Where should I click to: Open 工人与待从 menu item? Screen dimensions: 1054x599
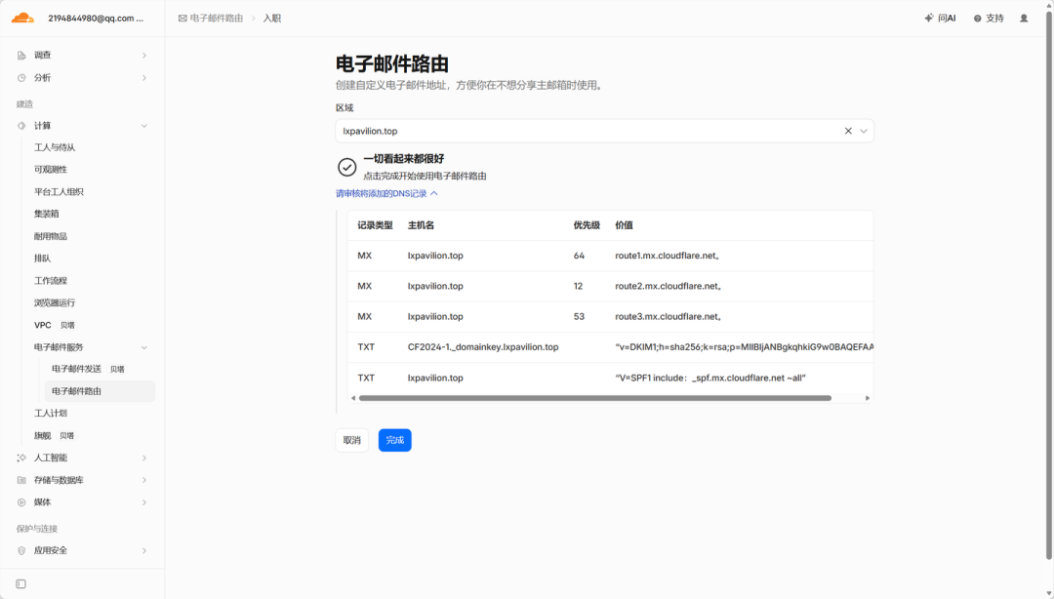coord(55,147)
